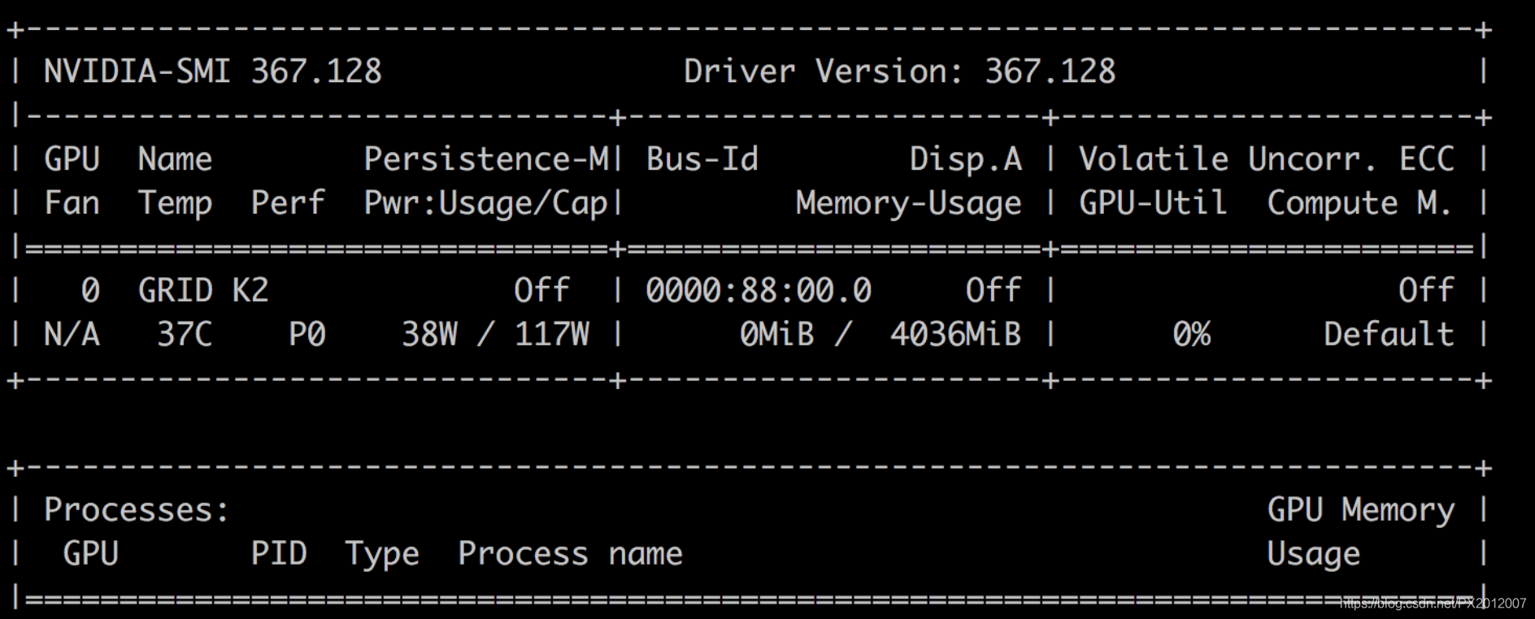Click the 'NVIDIA-SMI 367.128' header text
This screenshot has height=619, width=1535.
(212, 71)
